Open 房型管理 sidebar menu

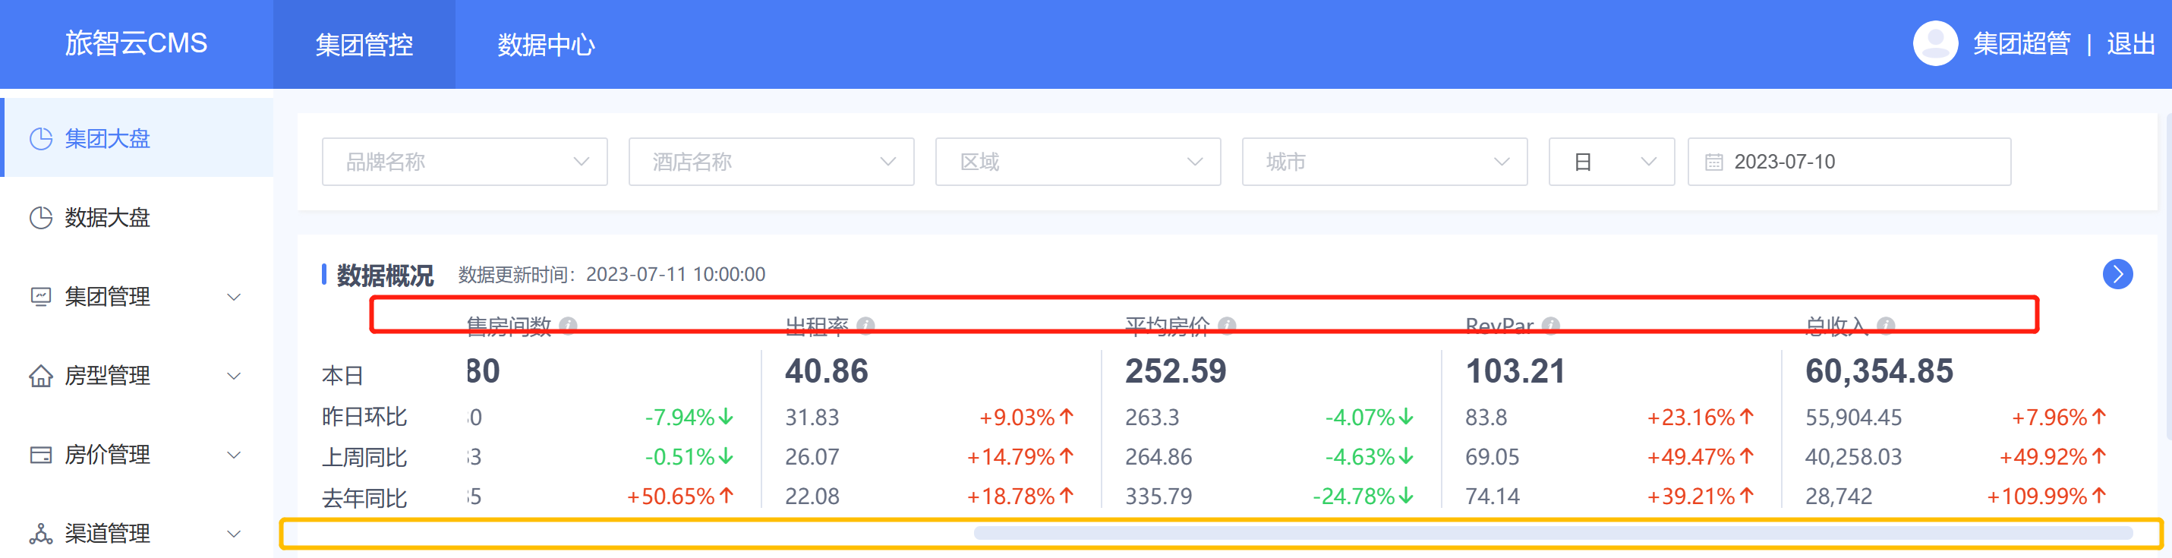[137, 375]
